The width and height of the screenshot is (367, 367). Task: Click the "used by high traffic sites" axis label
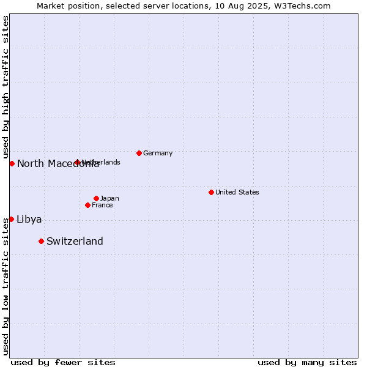(6, 87)
